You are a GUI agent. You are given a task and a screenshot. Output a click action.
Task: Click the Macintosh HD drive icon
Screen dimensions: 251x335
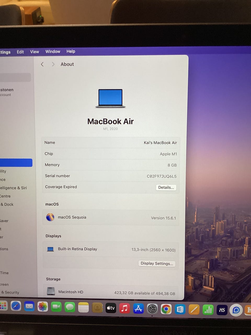(x=51, y=291)
